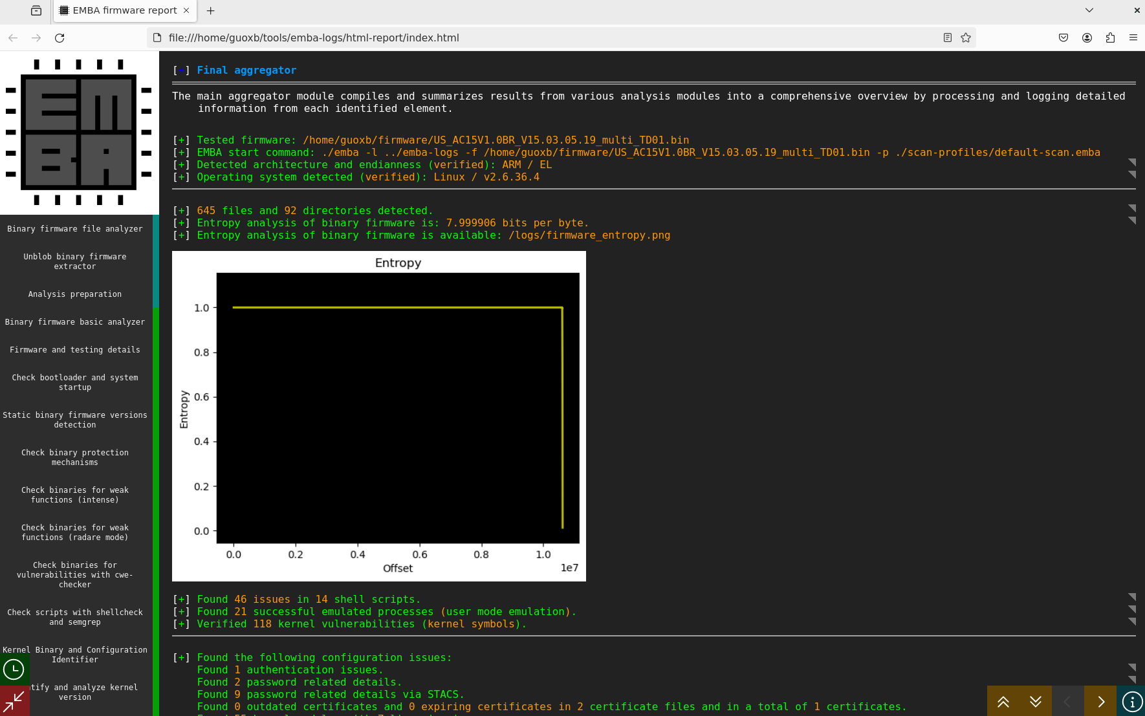Follow link arrow beside password related details
Viewport: 1145px width, 716px height.
pos(1132,679)
